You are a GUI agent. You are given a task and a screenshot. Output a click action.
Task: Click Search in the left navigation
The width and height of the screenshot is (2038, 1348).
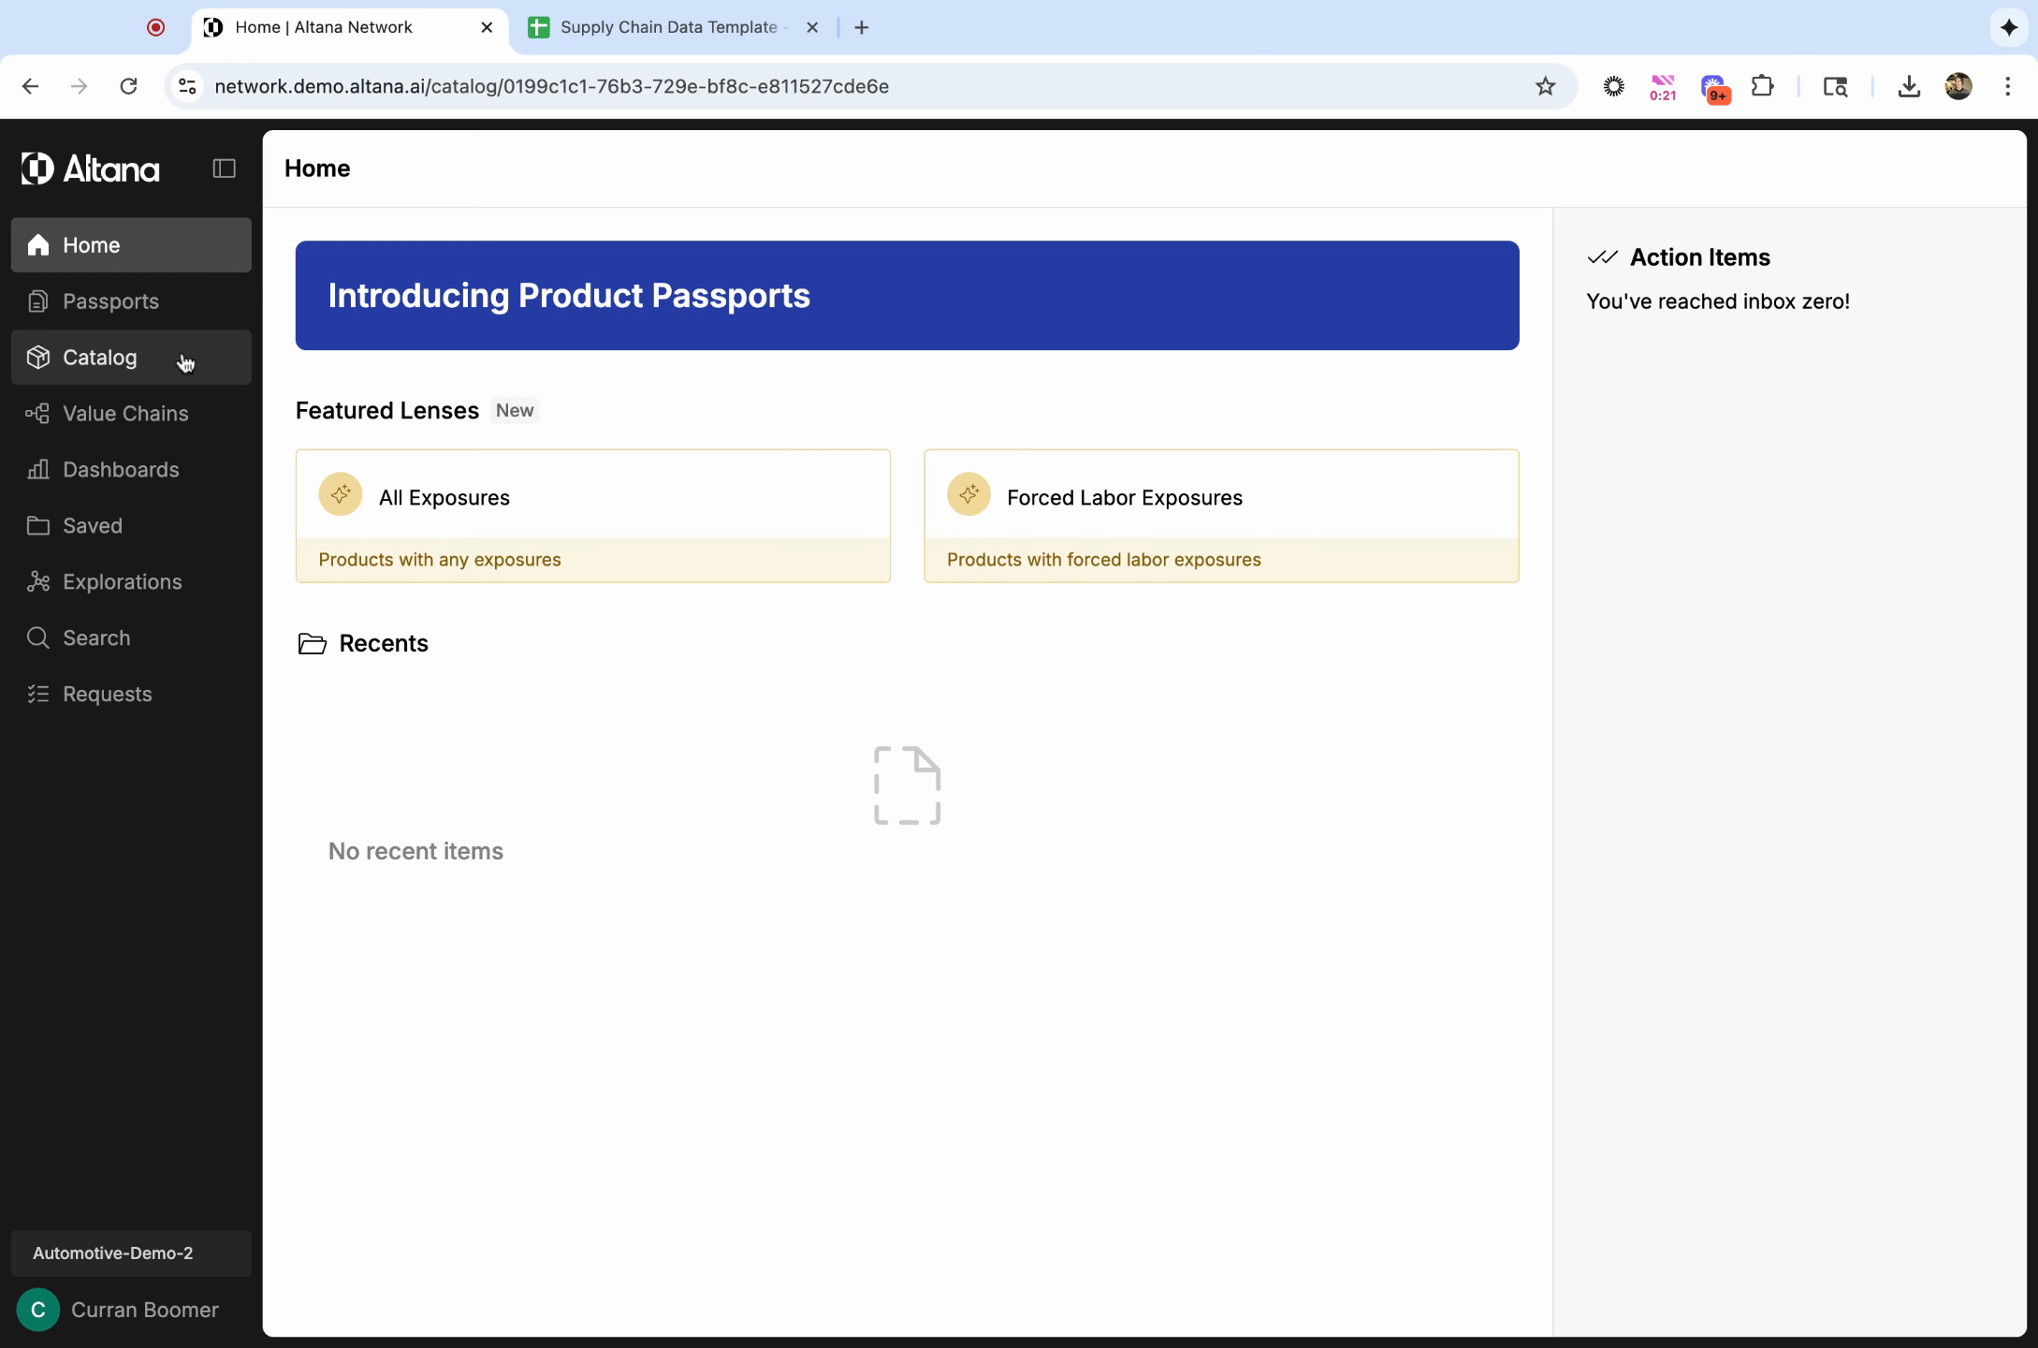click(95, 638)
